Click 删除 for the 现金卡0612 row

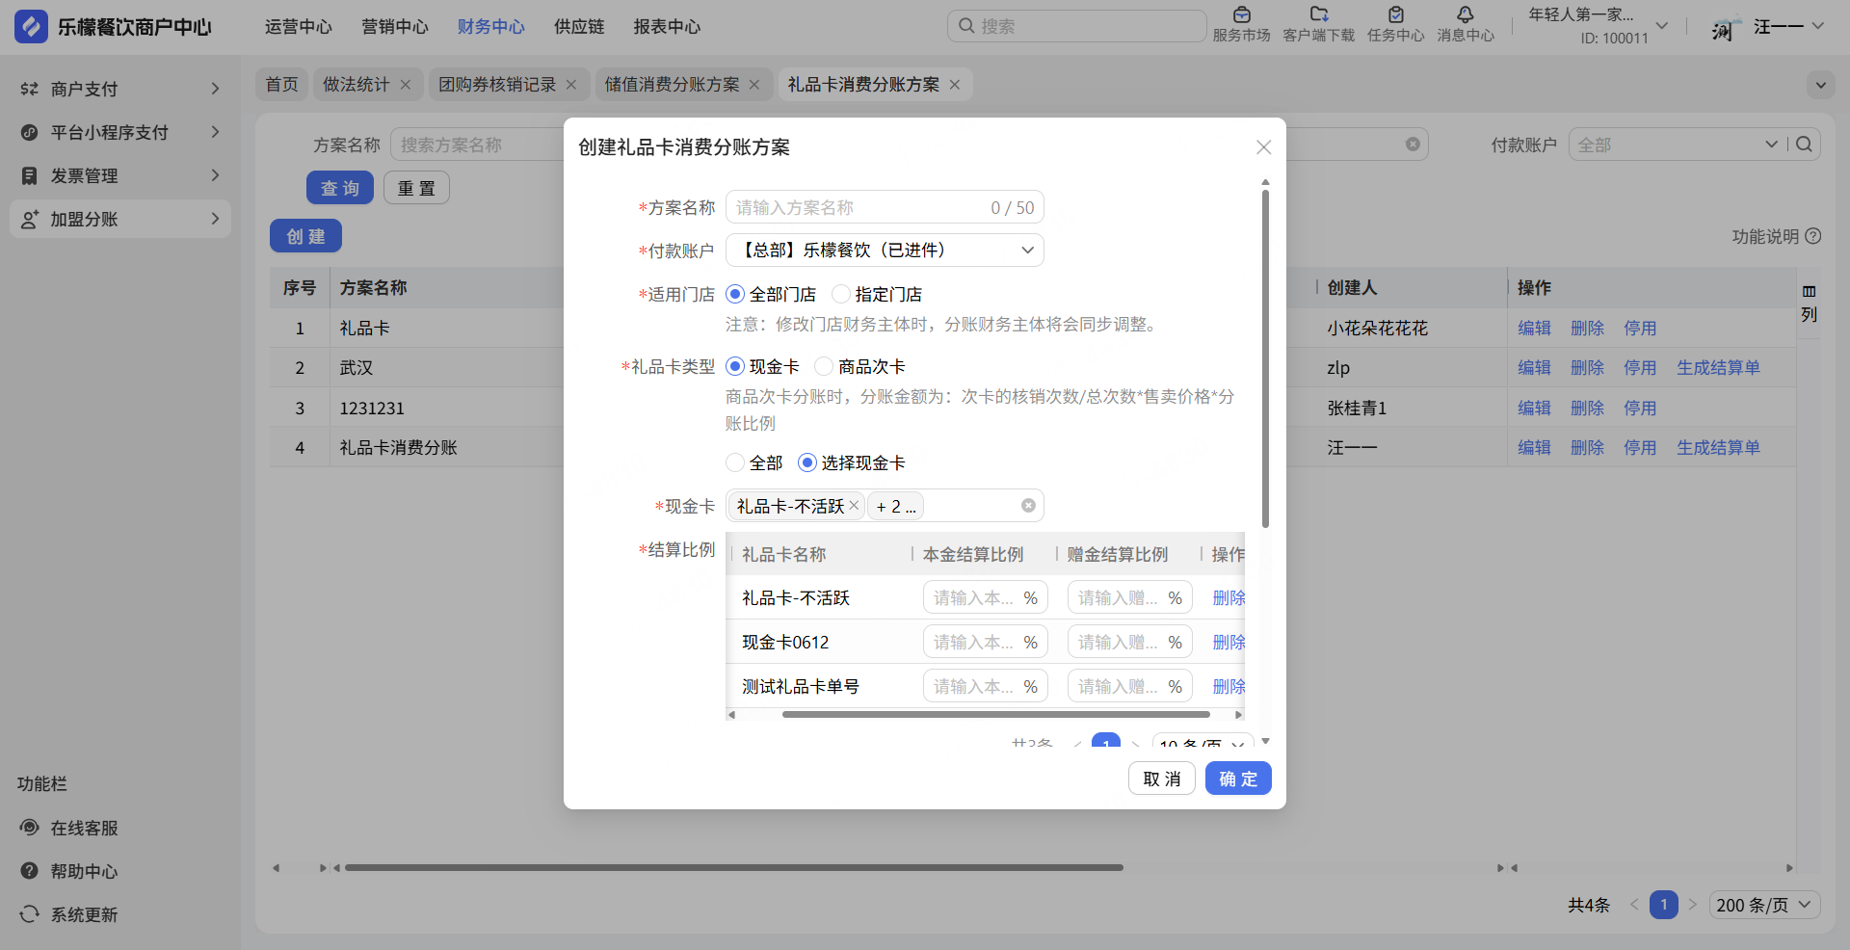click(x=1228, y=642)
